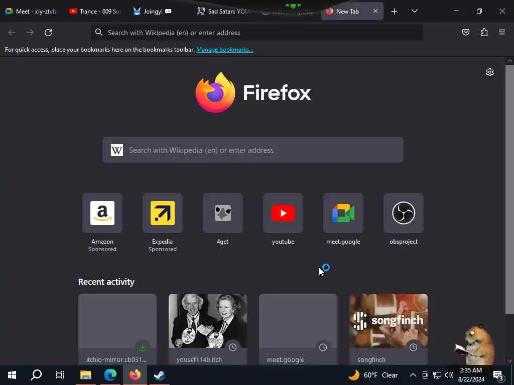The width and height of the screenshot is (514, 385).
Task: Open the volume speaker icon
Action: 449,375
